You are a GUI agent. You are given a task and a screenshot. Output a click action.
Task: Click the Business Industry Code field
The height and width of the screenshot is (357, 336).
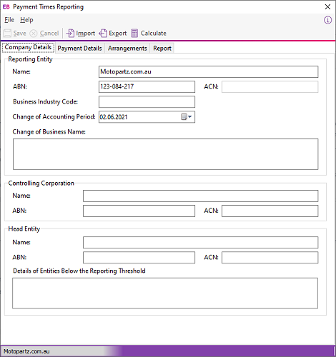[147, 102]
